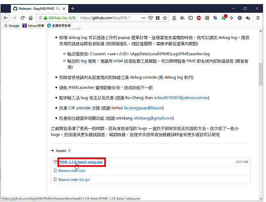Click the forward navigation arrow

pyautogui.click(x=14, y=18)
